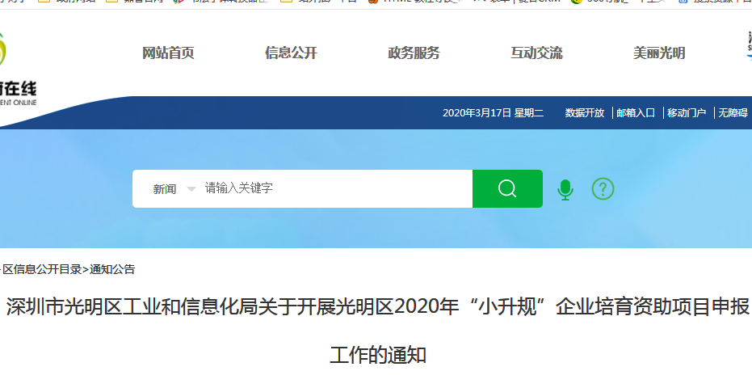Select the 政务服务 navigation item
The height and width of the screenshot is (388, 752).
tap(414, 53)
